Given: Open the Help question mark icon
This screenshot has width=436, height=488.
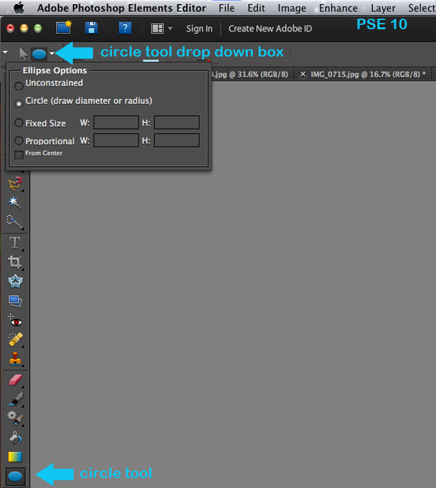Looking at the screenshot, I should [x=125, y=28].
